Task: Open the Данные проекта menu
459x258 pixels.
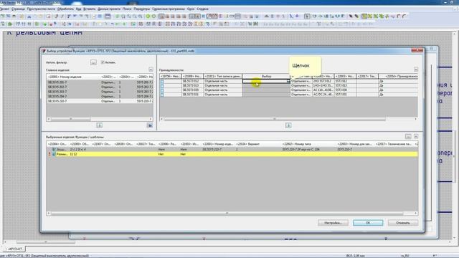Action: (109, 9)
